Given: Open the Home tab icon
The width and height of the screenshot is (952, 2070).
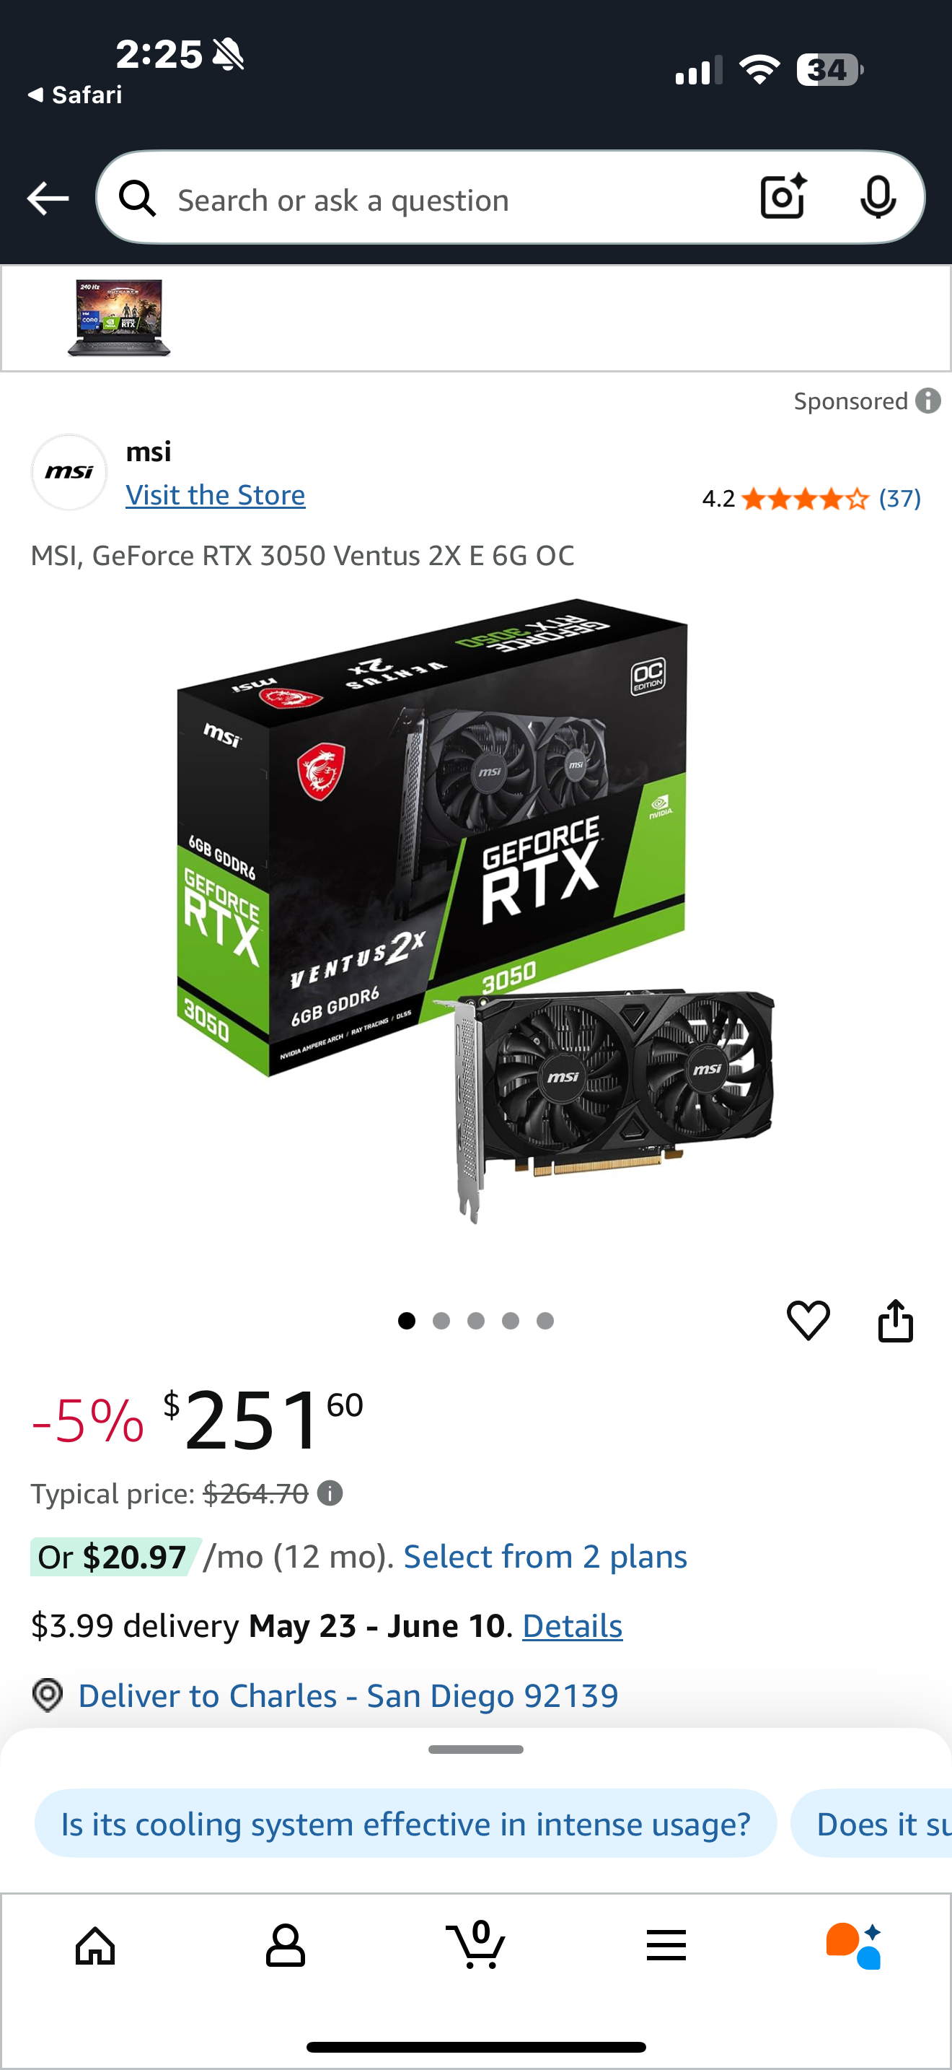Looking at the screenshot, I should coord(95,1945).
